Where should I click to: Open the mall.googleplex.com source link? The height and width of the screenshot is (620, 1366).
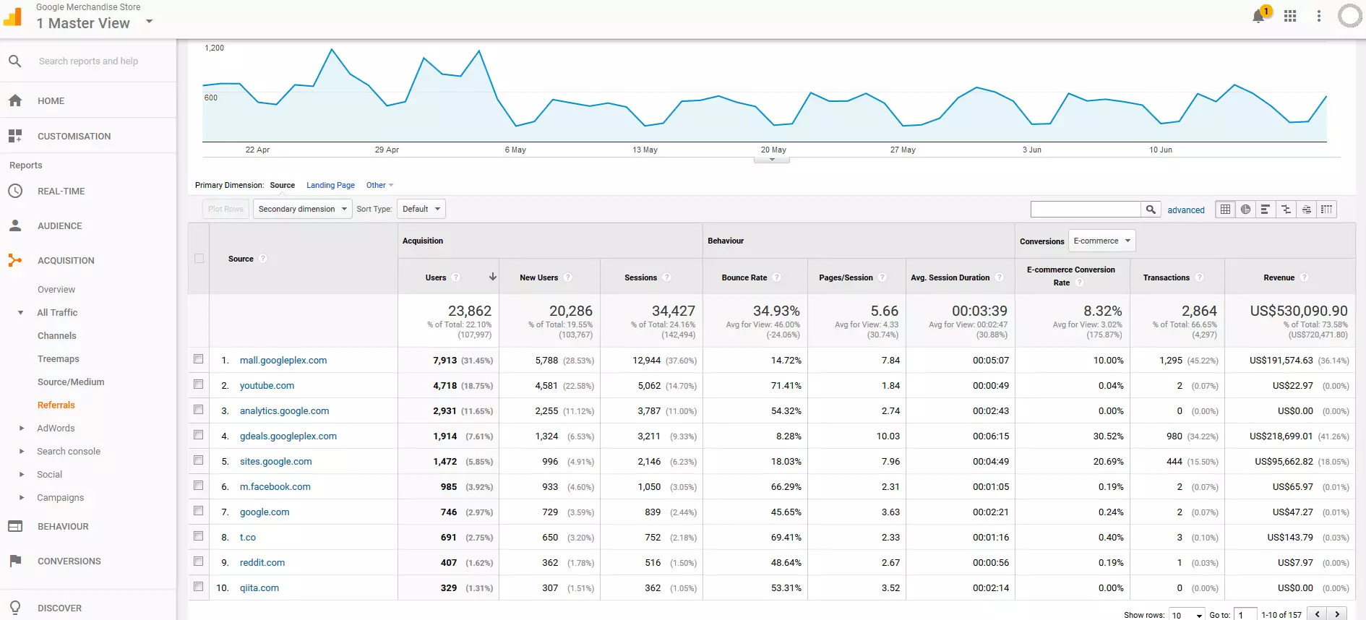coord(283,360)
